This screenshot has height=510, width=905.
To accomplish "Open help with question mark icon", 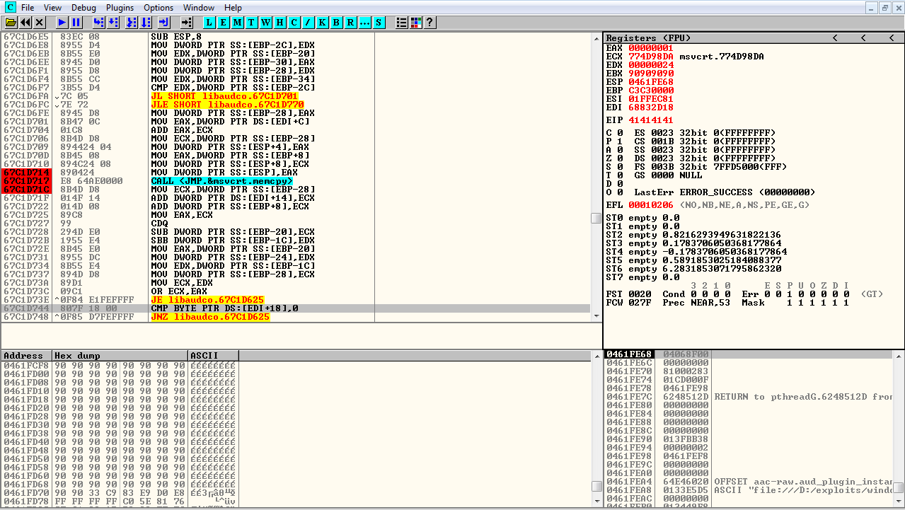I will click(430, 23).
